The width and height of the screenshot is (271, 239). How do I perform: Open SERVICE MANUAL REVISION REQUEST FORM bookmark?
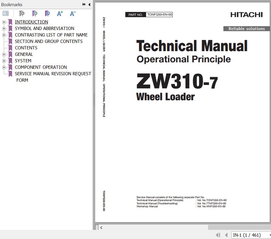click(x=53, y=77)
